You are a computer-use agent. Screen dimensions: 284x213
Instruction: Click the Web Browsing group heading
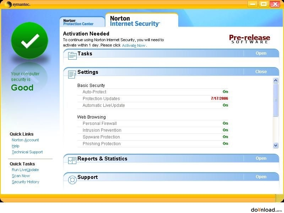click(92, 117)
